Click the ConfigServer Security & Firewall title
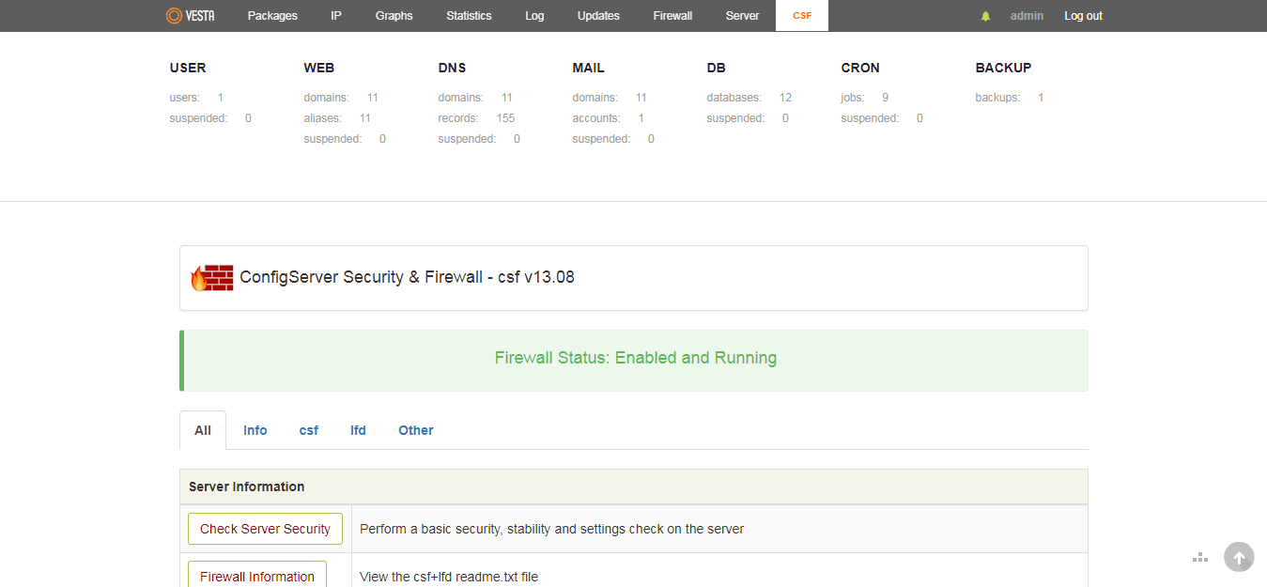The image size is (1267, 587). [407, 277]
